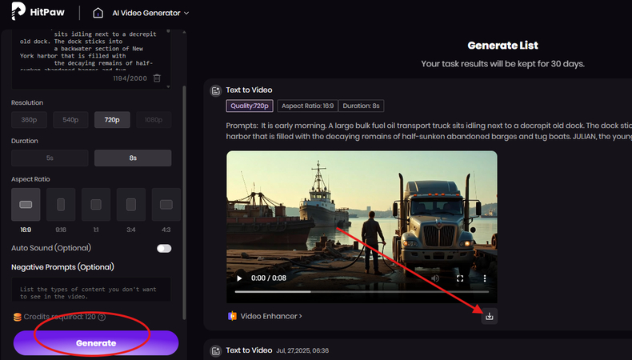Screen dimensions: 632x360
Task: Select 16:9 aspect ratio
Action: tap(26, 204)
